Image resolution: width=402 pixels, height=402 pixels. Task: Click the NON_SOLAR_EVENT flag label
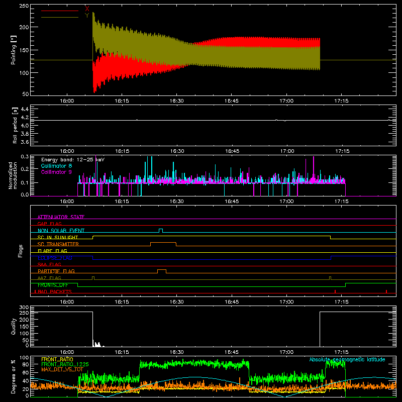[x=61, y=231]
